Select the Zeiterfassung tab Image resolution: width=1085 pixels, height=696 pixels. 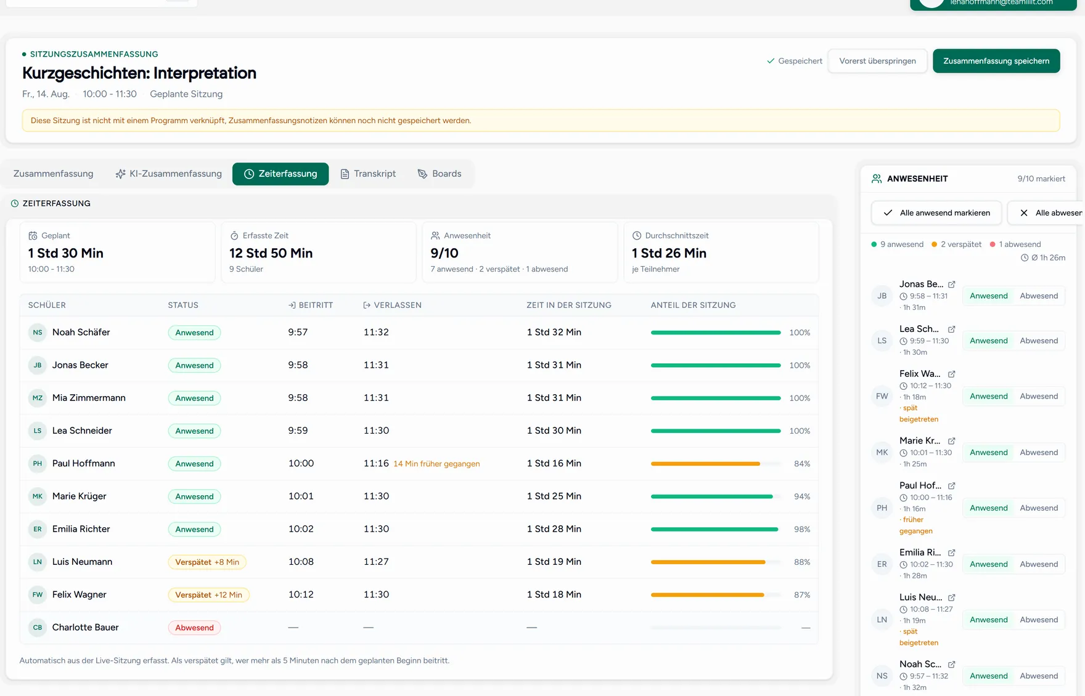point(280,174)
